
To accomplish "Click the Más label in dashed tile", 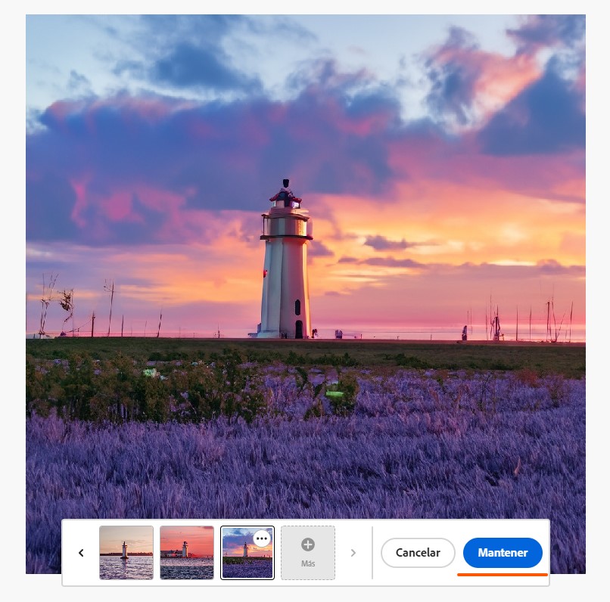I will (x=308, y=563).
